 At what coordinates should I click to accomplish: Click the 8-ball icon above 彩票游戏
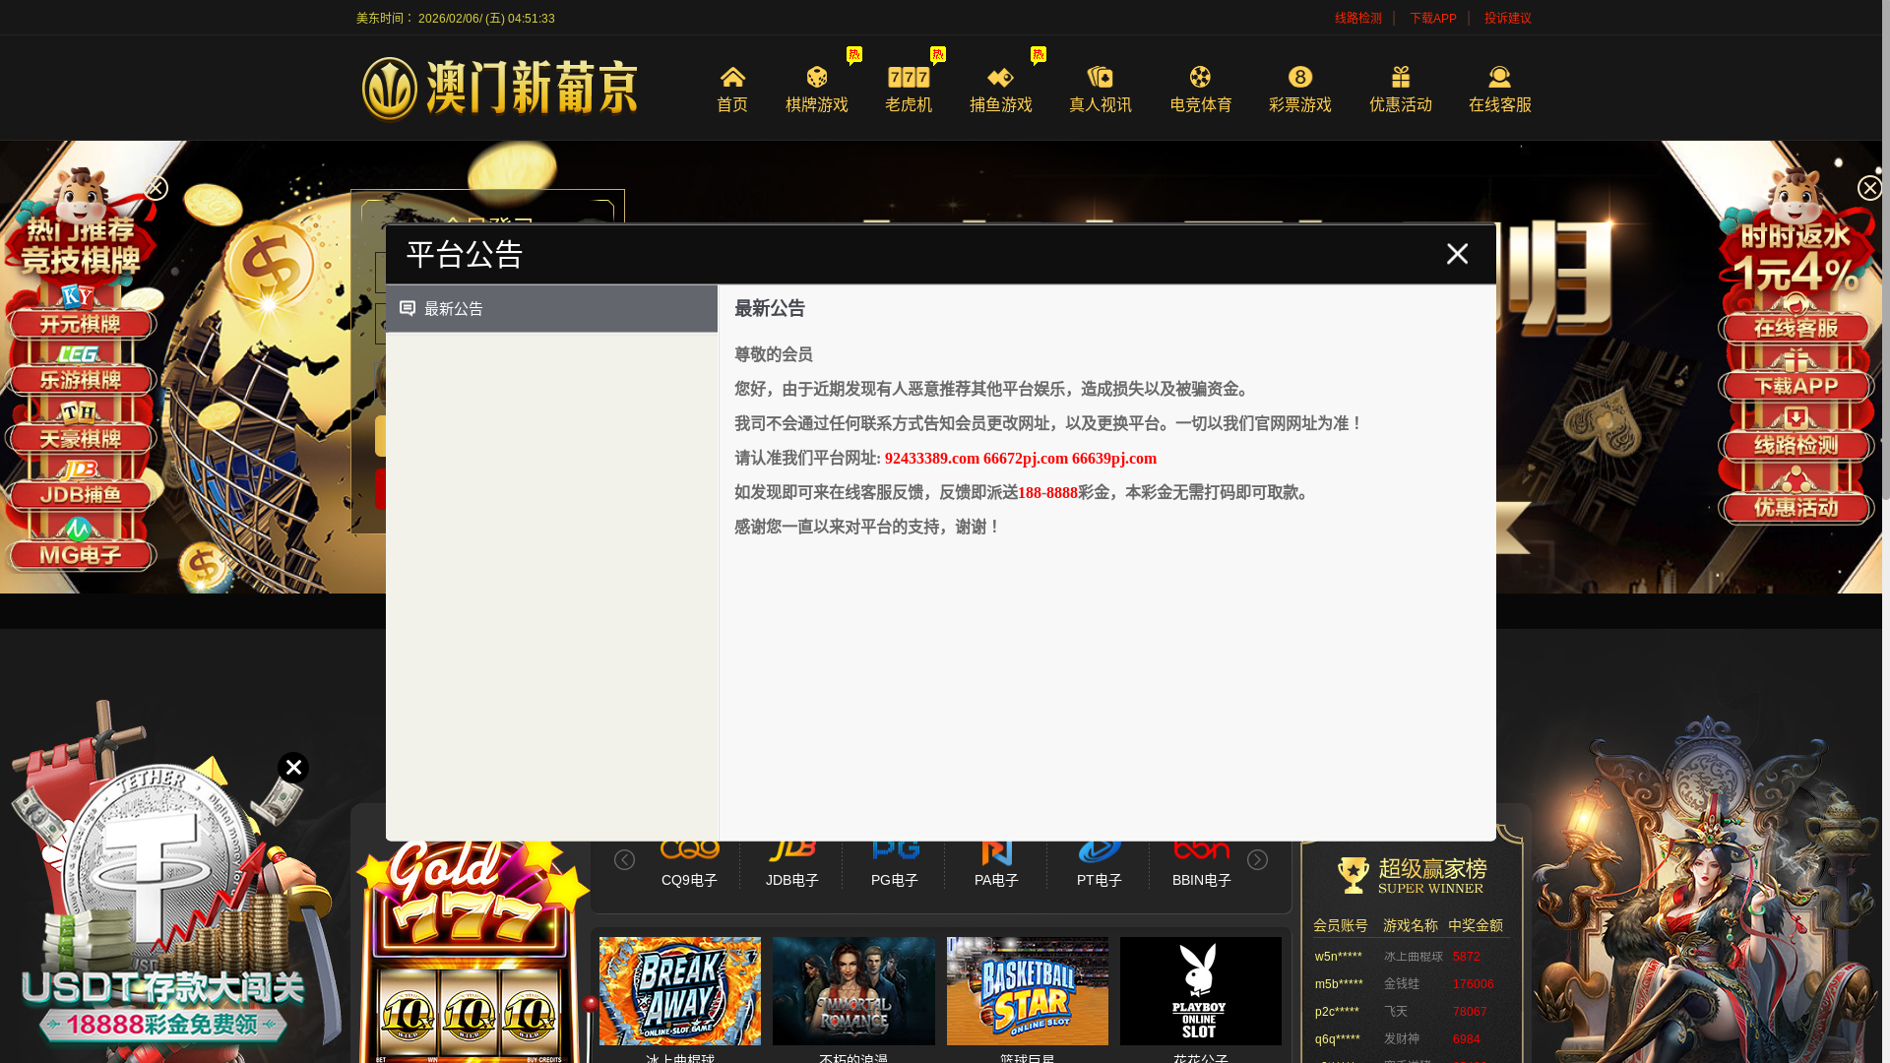1300,77
